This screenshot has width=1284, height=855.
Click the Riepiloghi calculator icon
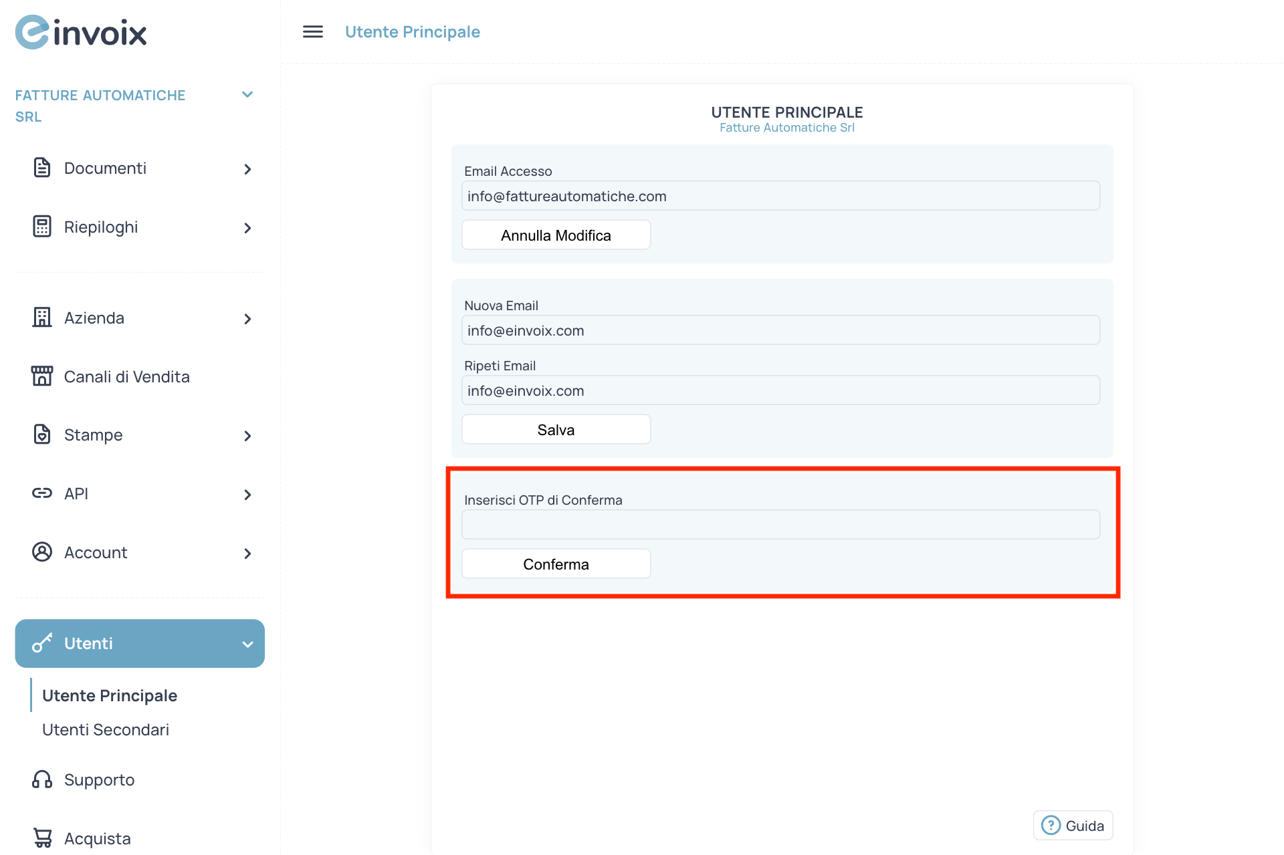click(x=41, y=227)
